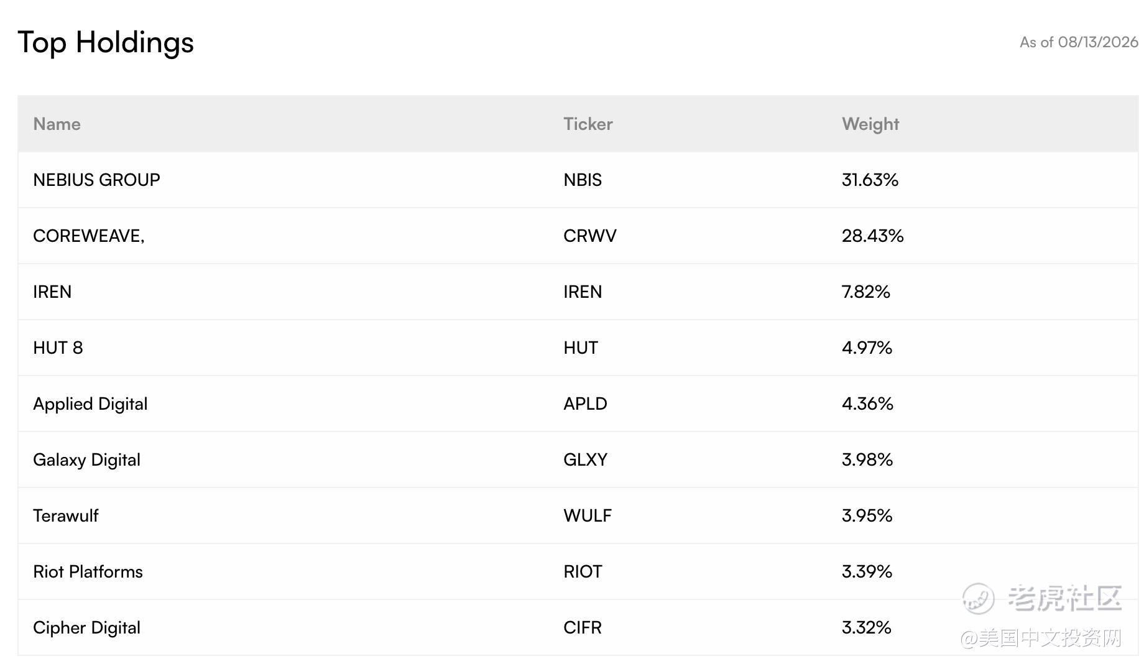Screen dimensions: 1144x664
Task: Click the Ticker column header
Action: (x=588, y=124)
